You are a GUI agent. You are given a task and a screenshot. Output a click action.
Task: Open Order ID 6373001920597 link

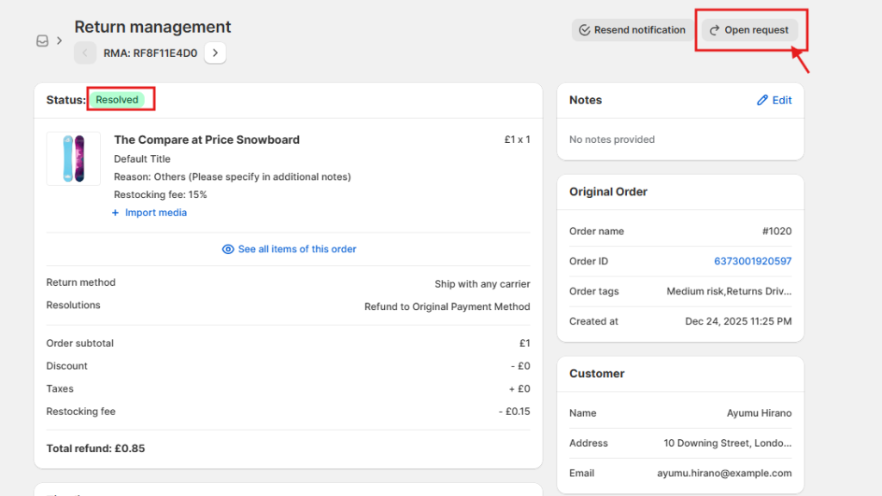(x=753, y=261)
